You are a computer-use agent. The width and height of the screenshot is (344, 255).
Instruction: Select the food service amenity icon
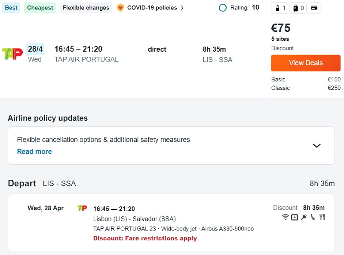pos(322,217)
